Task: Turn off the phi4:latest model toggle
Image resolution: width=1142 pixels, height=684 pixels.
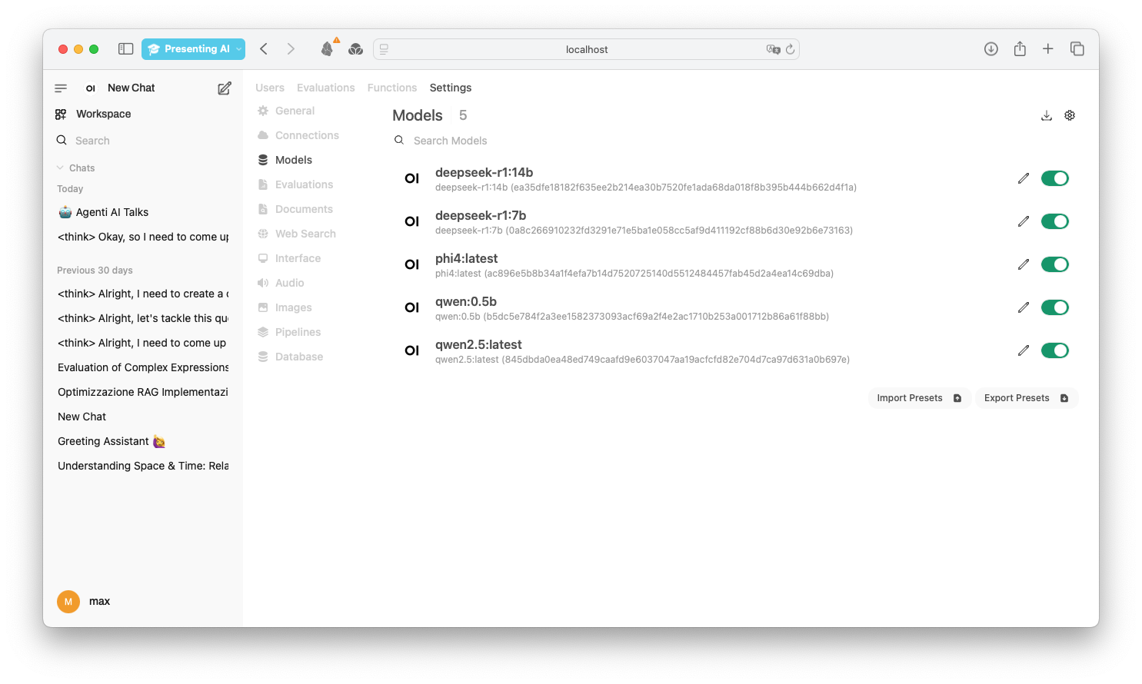Action: pos(1055,264)
